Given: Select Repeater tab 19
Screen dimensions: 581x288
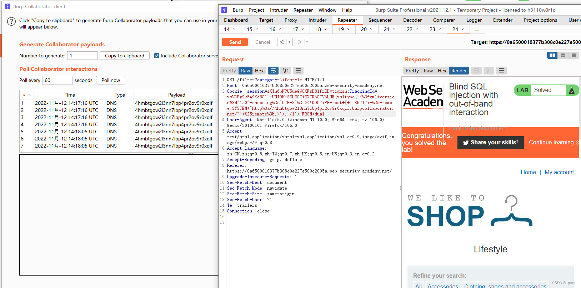Looking at the screenshot, I should tap(341, 30).
